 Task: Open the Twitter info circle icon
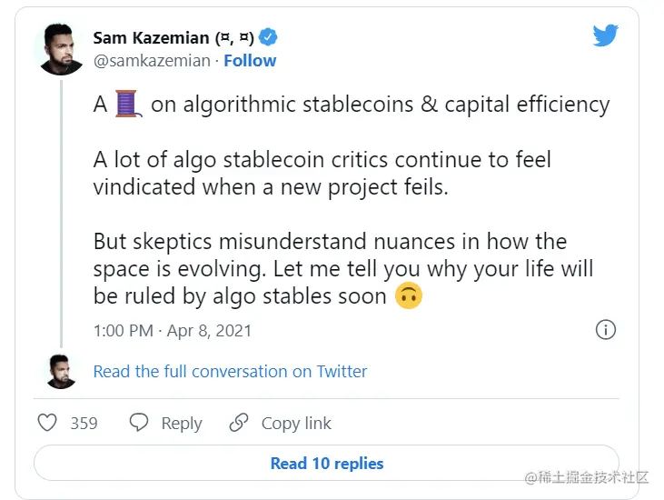[x=606, y=329]
